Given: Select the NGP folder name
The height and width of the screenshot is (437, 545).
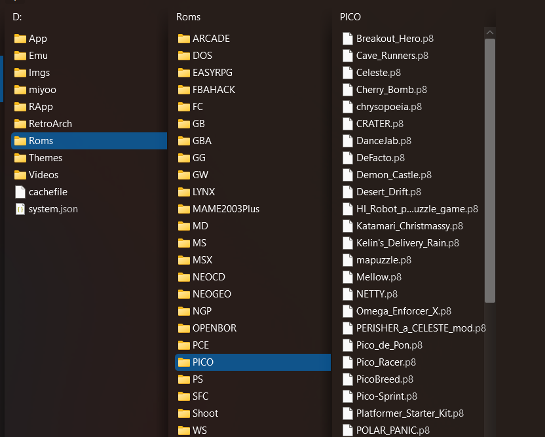Looking at the screenshot, I should (x=202, y=311).
